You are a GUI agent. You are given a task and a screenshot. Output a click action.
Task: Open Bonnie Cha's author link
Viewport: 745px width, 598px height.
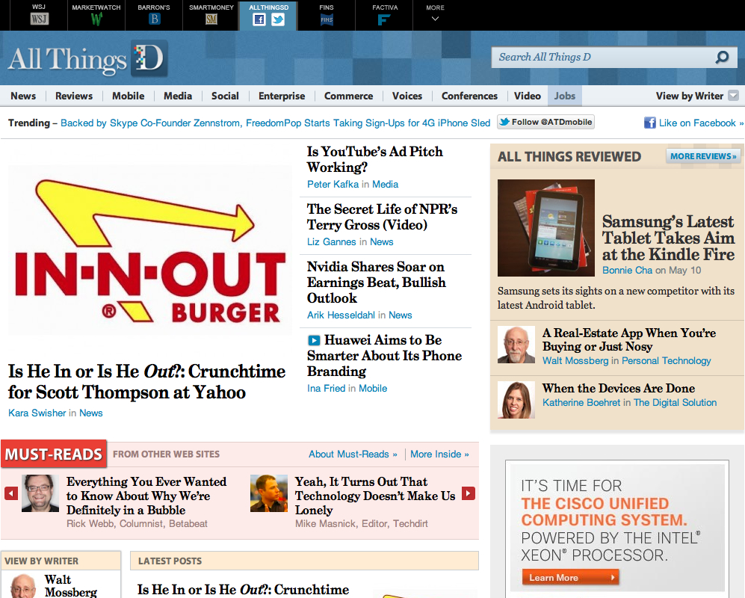[x=627, y=271]
